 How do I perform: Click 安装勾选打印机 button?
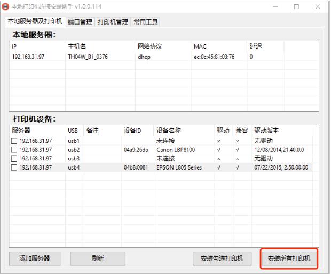click(x=222, y=258)
